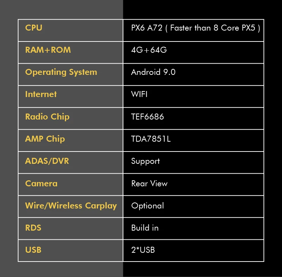Viewport: 282px width, 277px height.
Task: Select the WIFI value text
Action: (x=139, y=94)
